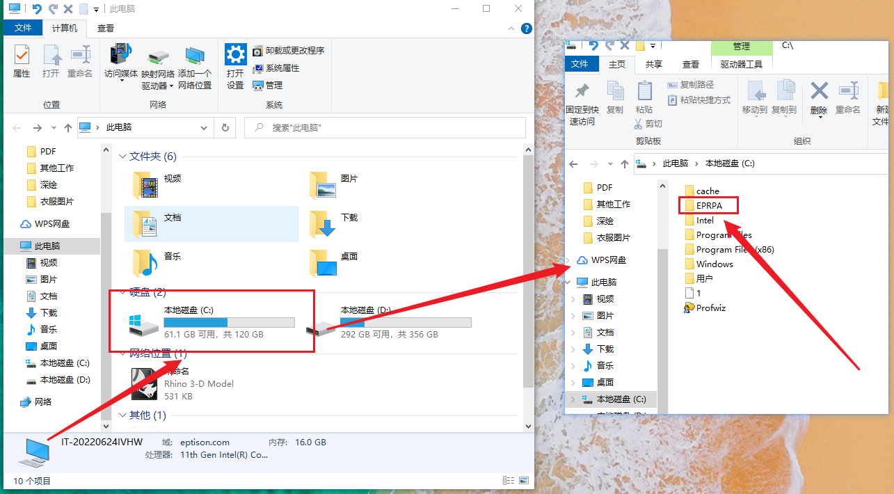The height and width of the screenshot is (494, 894).
Task: Open the address bar history dropdown arrow
Action: tap(204, 128)
